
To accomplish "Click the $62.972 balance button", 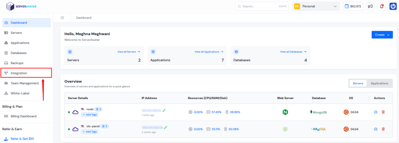I will tap(353, 6).
